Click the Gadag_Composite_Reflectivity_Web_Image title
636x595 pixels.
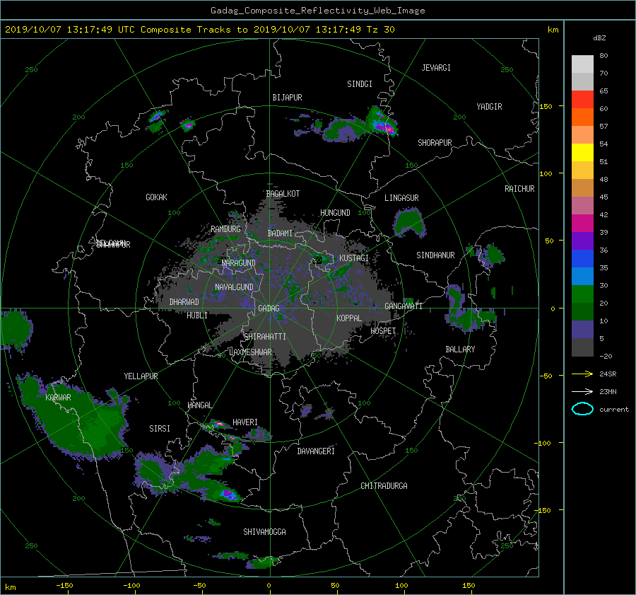tap(317, 11)
